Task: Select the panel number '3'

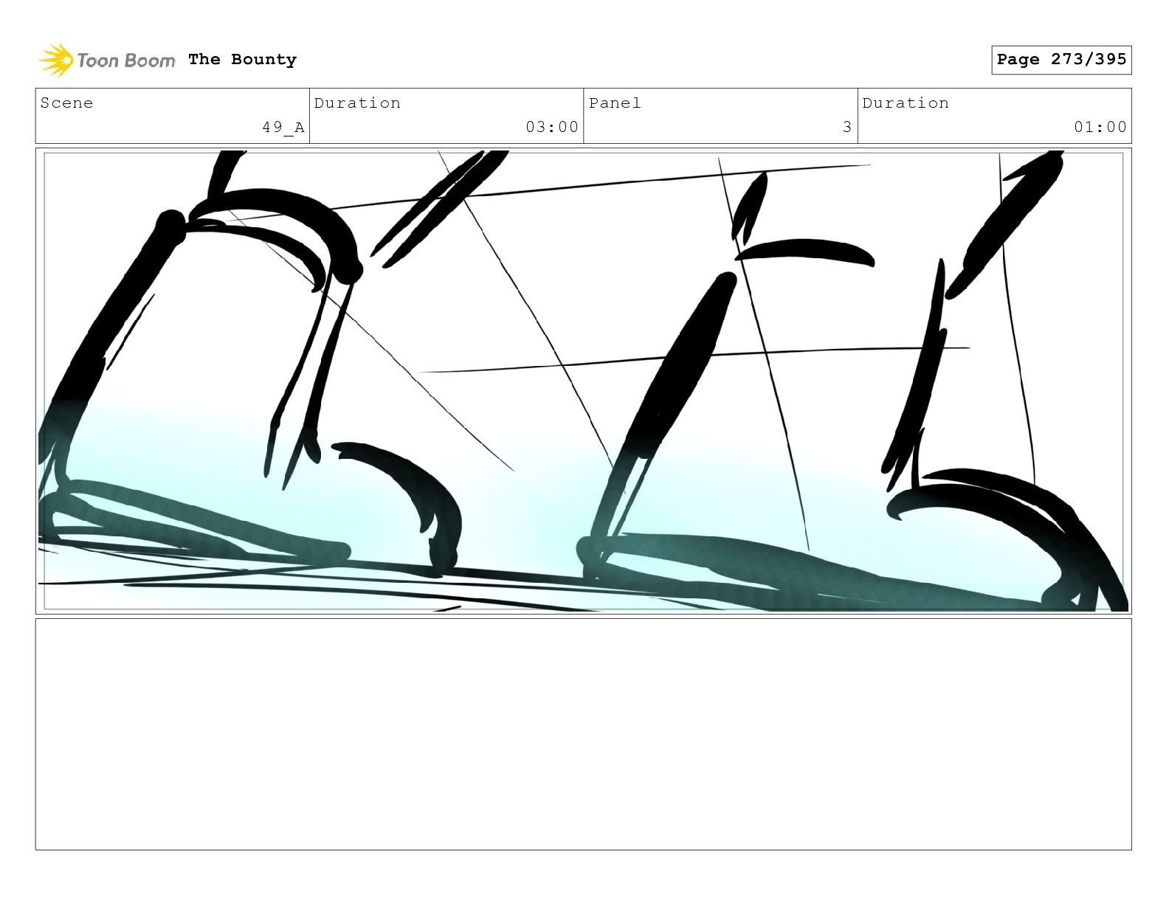Action: [847, 127]
